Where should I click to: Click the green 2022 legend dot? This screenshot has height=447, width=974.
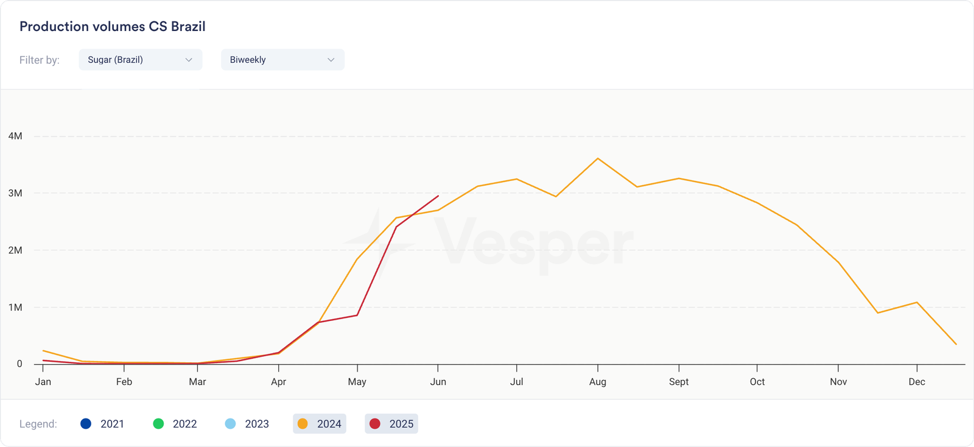(x=158, y=424)
